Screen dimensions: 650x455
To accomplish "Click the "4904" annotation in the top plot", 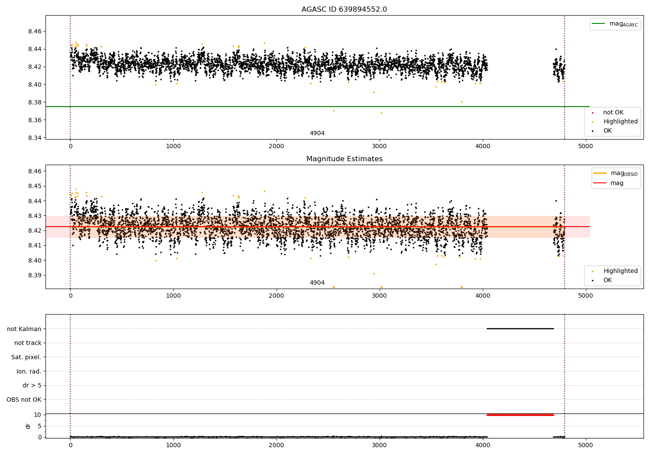I will (x=317, y=133).
